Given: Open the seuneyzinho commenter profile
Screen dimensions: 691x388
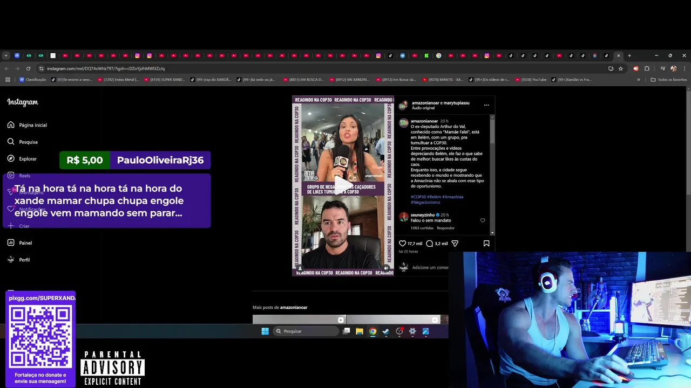Looking at the screenshot, I should [x=423, y=215].
